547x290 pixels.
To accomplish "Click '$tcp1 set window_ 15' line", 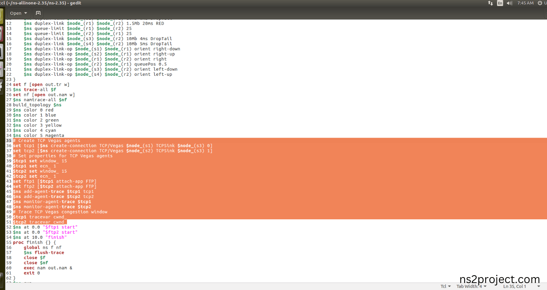I will point(40,161).
